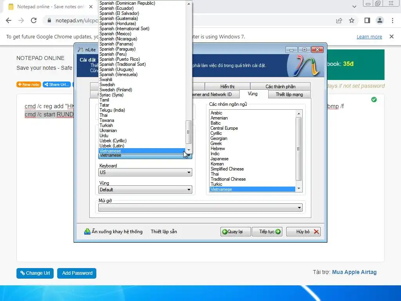401x301 pixels.
Task: Click the Vietnamese language combo box arrow
Action: [189, 155]
